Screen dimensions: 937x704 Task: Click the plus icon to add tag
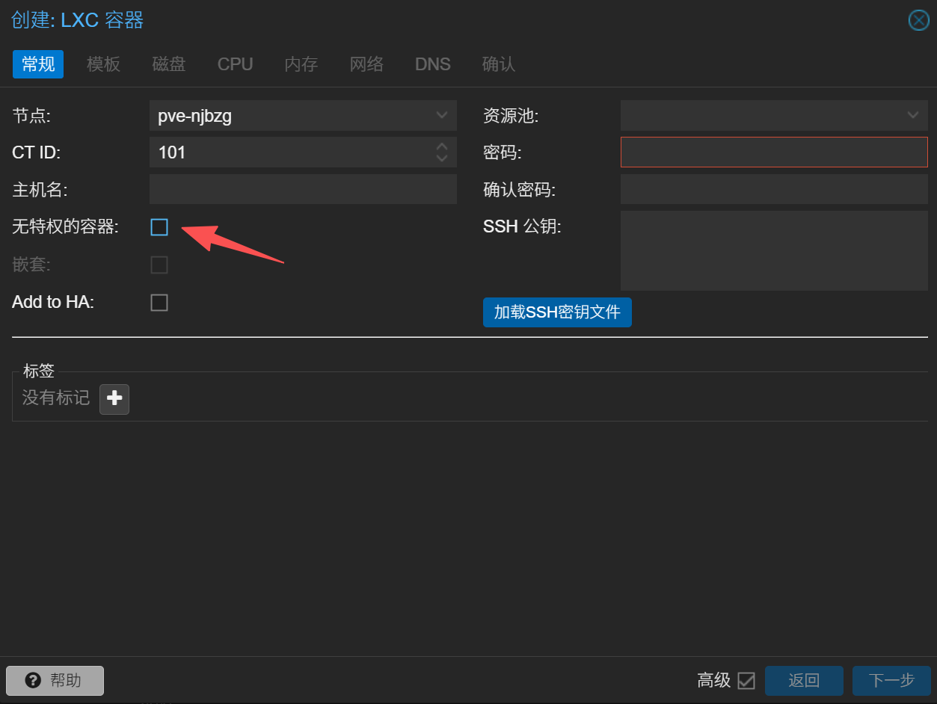[x=114, y=399]
